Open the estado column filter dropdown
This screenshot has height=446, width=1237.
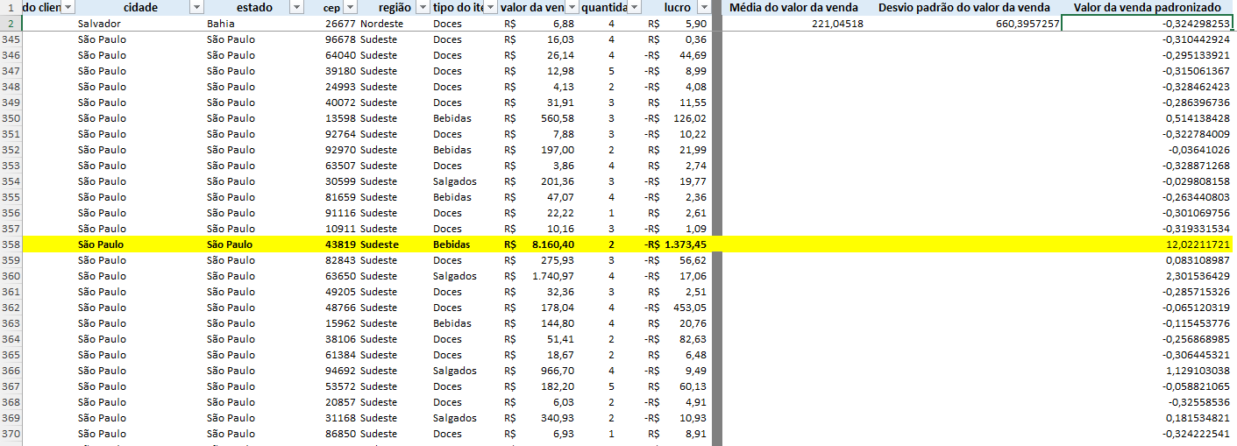click(x=296, y=8)
